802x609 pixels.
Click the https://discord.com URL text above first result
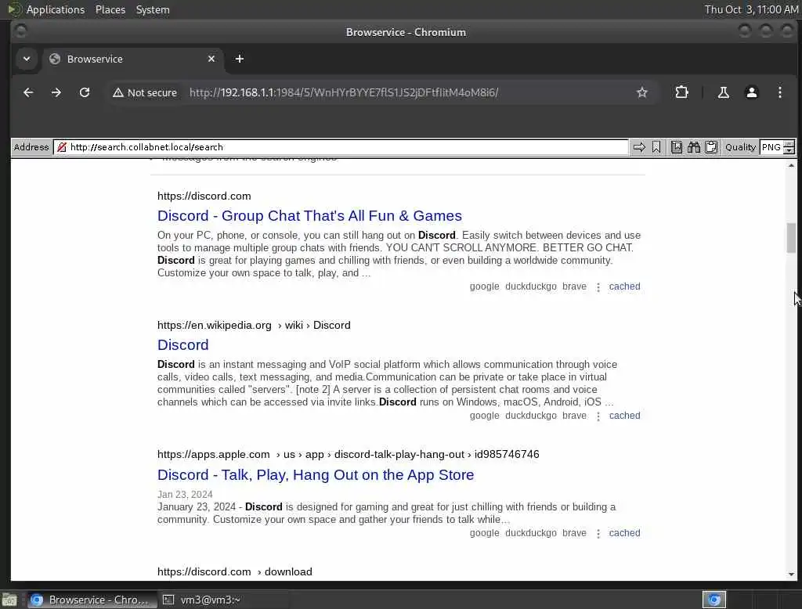pyautogui.click(x=204, y=196)
